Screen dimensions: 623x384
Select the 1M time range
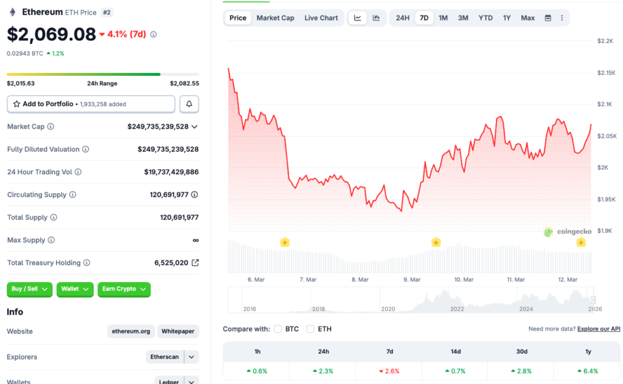[x=443, y=18]
